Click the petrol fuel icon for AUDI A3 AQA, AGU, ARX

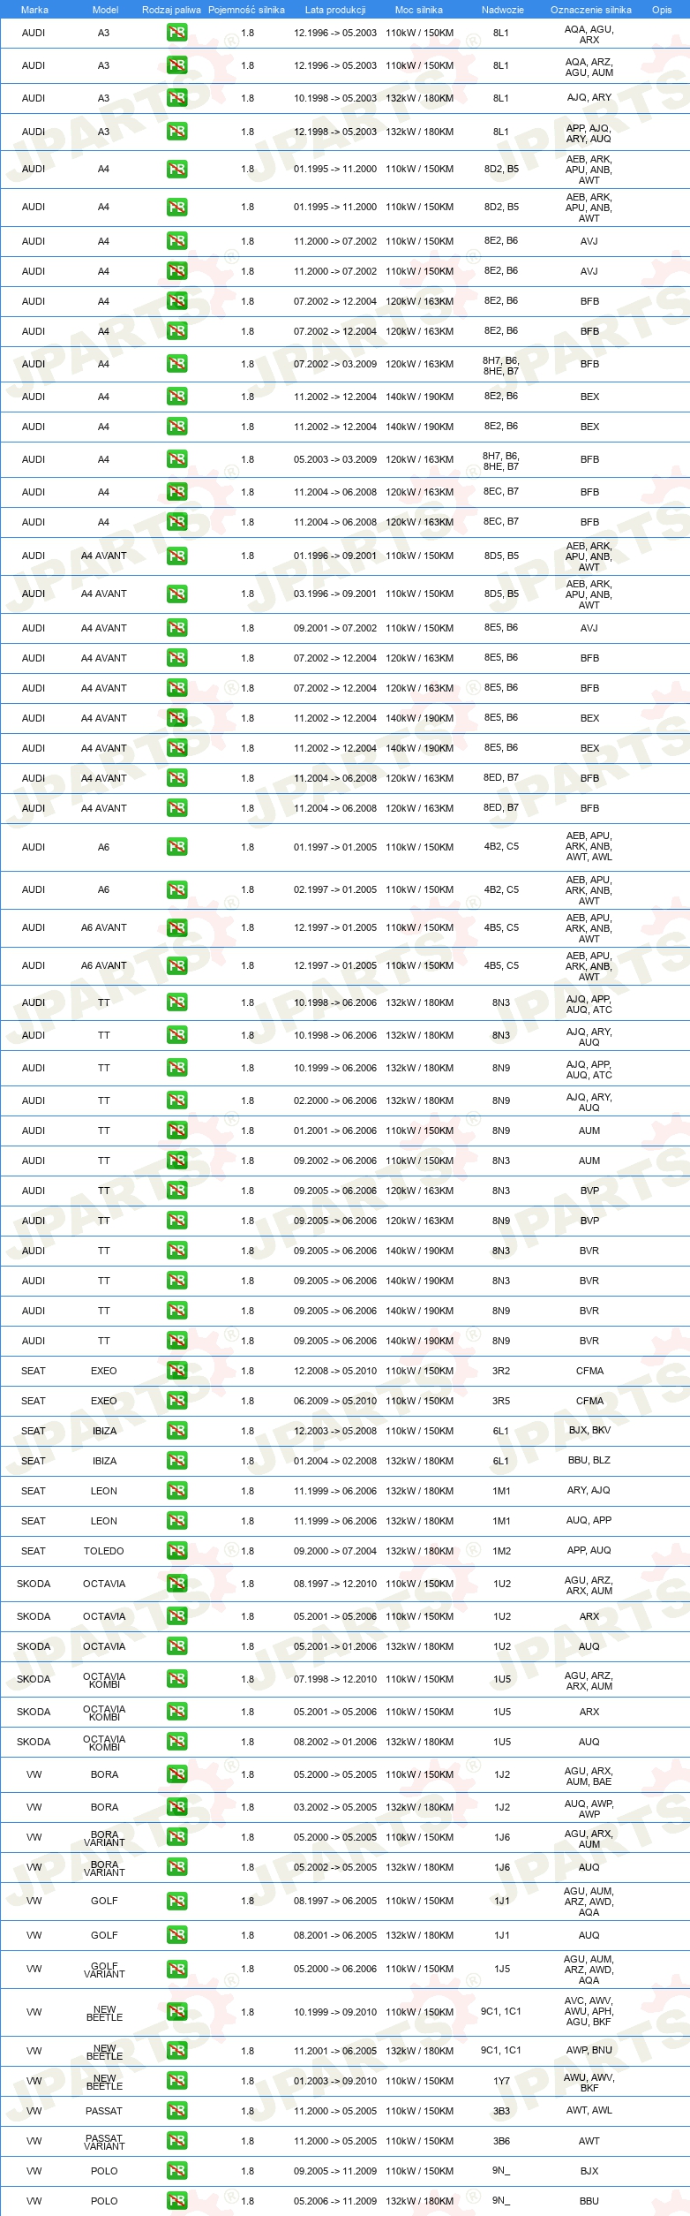point(177,34)
